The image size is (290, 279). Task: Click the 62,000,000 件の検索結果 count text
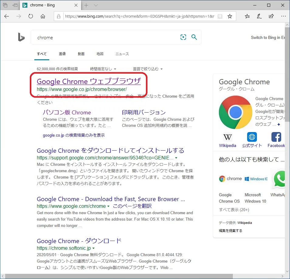point(57,69)
